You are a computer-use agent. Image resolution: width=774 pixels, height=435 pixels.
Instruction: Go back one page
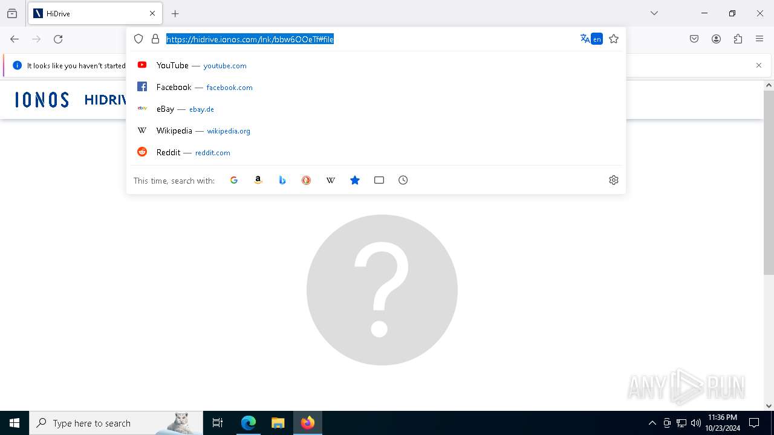pyautogui.click(x=15, y=39)
